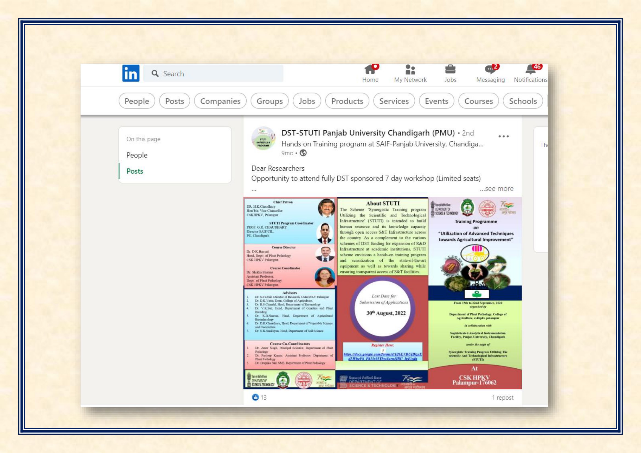Click the globe visibility icon on post
Viewport: 641px width, 453px height.
tap(303, 153)
